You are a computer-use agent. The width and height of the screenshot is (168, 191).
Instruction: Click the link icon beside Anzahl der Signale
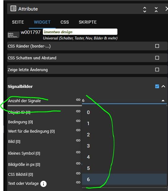pyautogui.click(x=78, y=100)
